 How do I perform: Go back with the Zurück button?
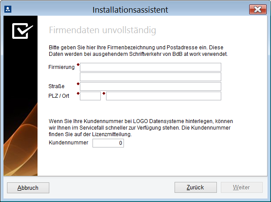[196, 187]
